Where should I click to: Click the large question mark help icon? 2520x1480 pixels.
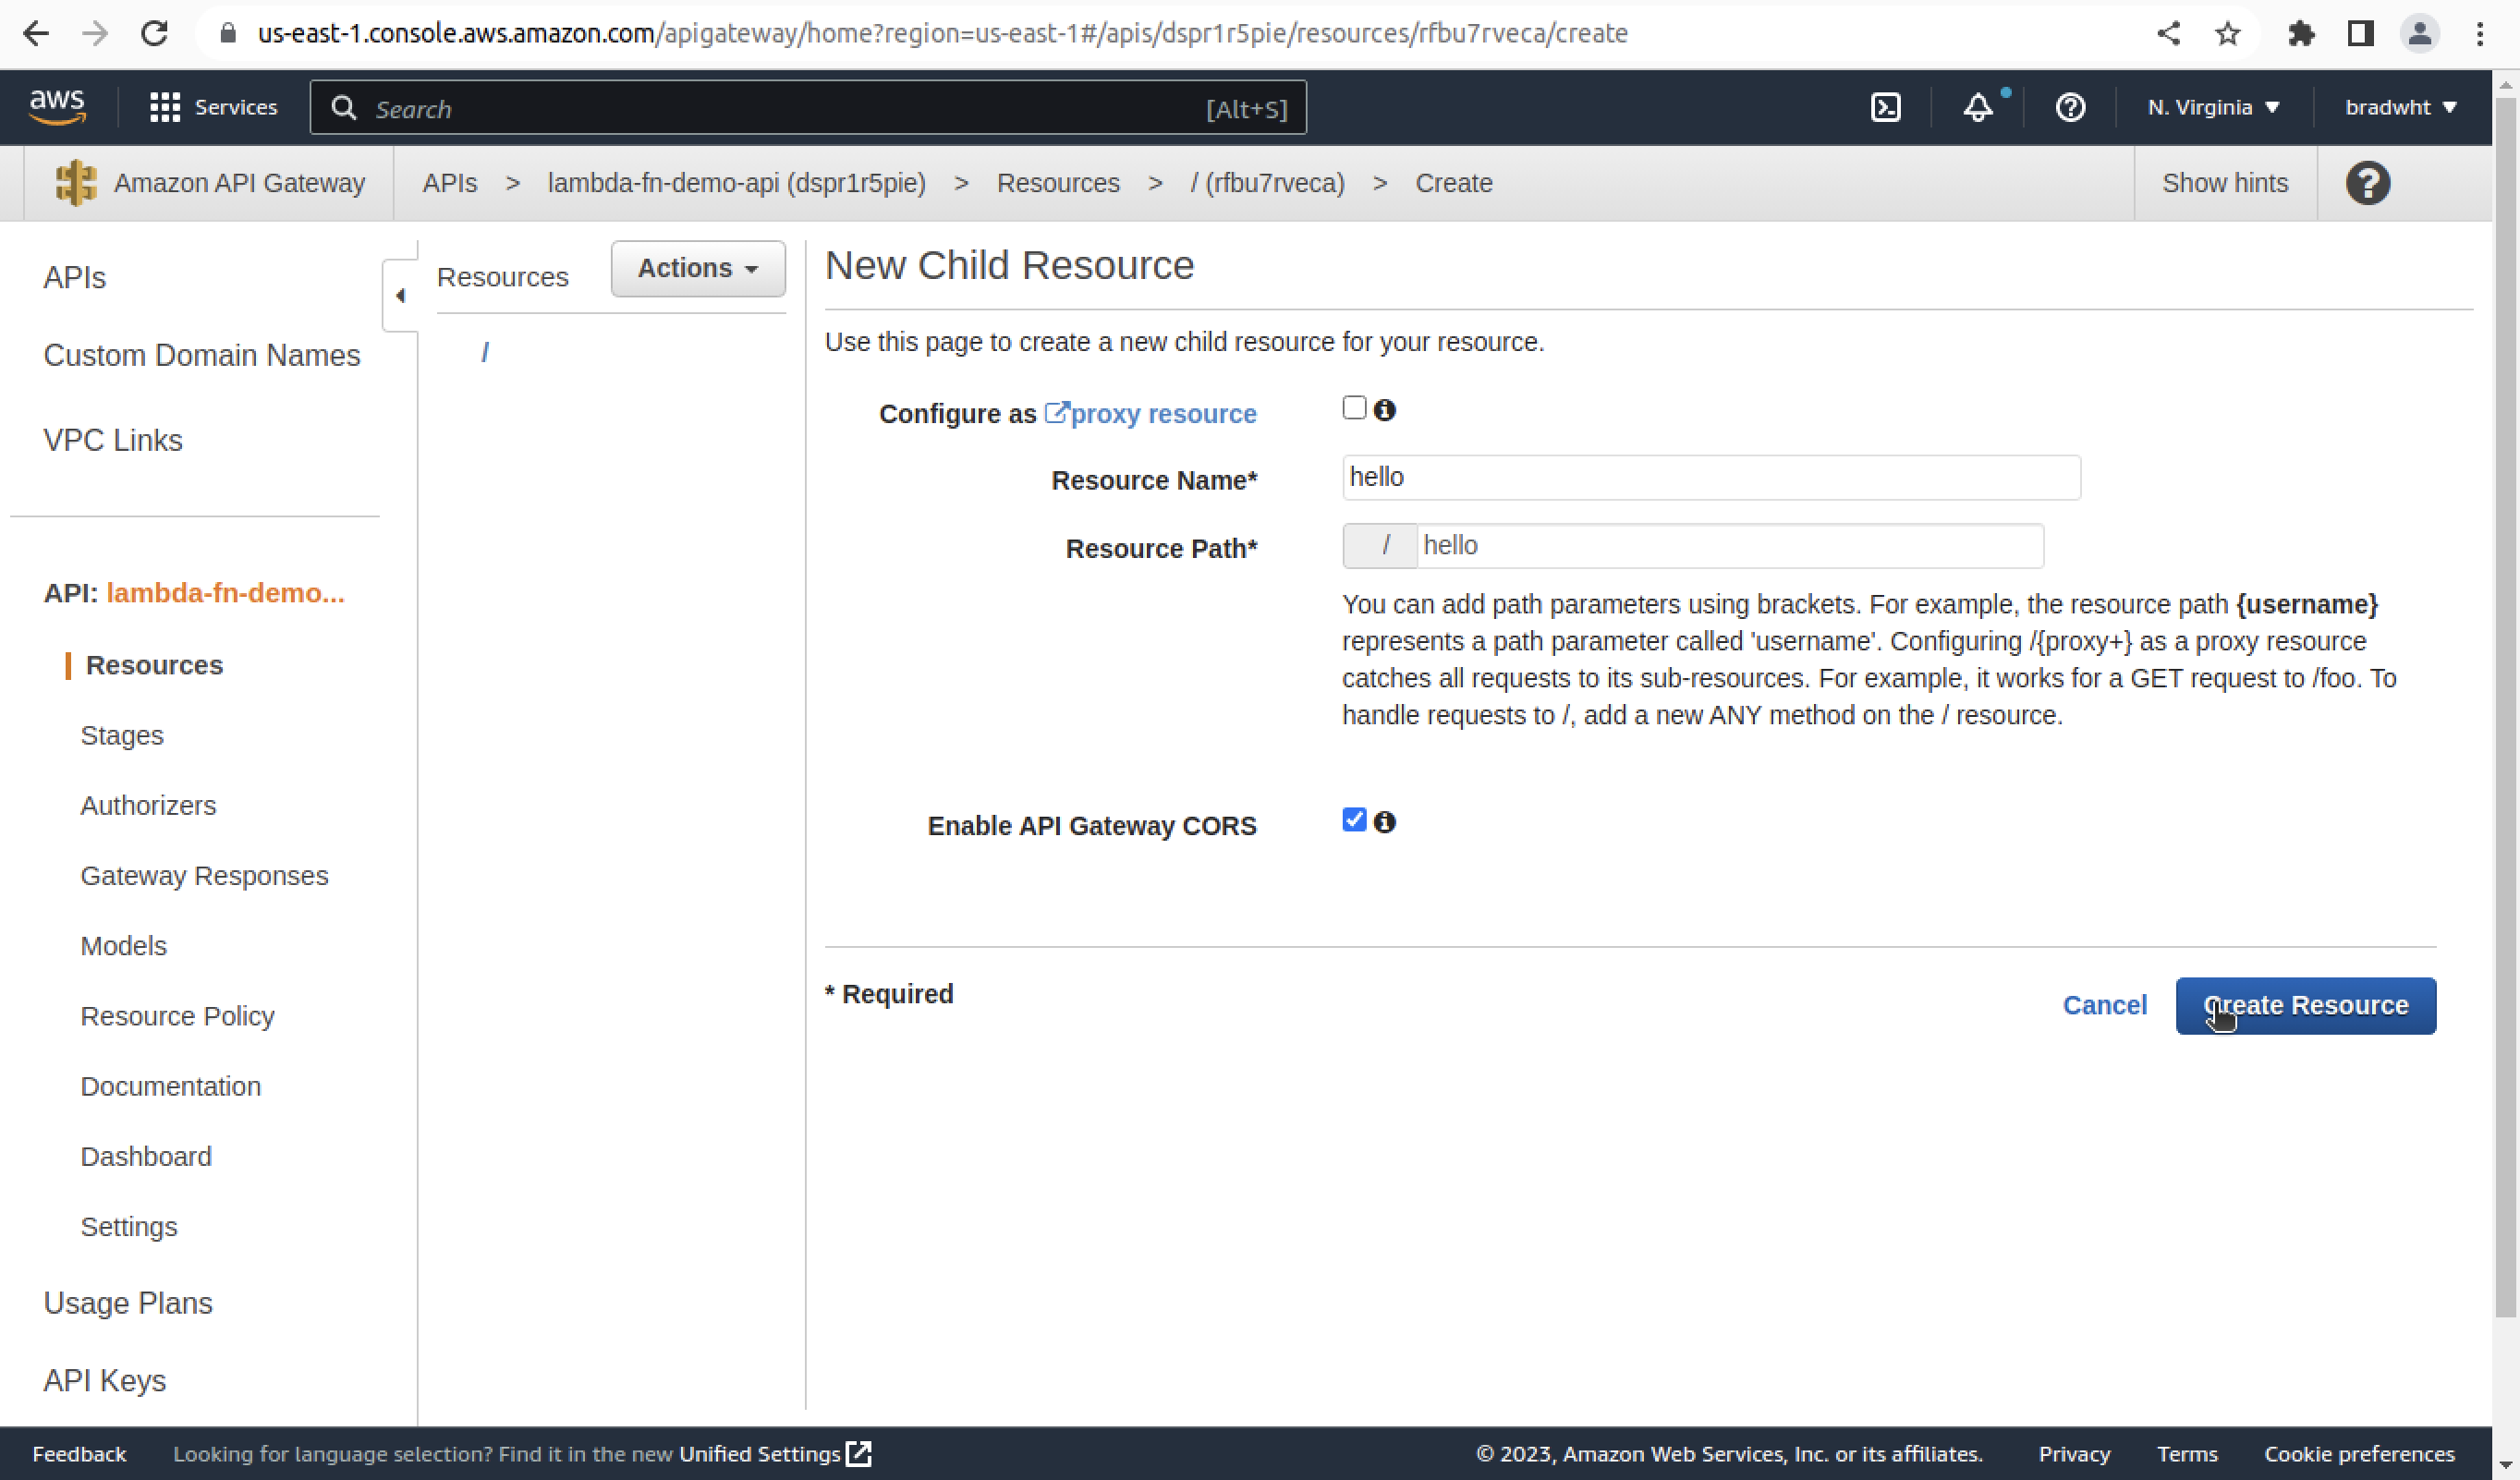click(2368, 183)
